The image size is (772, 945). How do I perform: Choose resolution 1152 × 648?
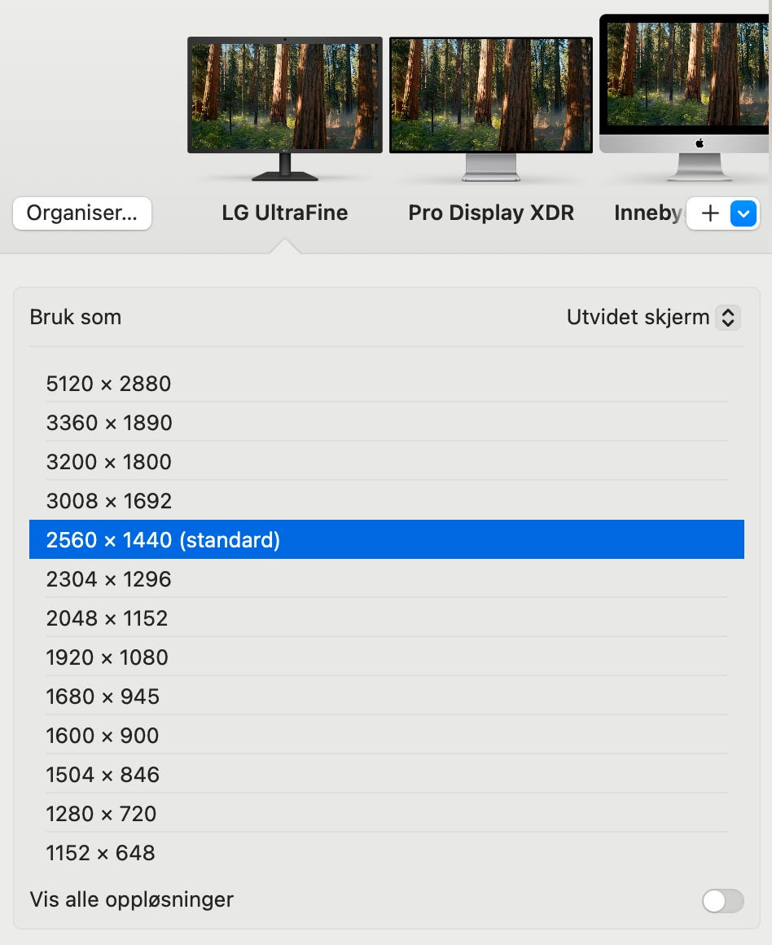386,853
